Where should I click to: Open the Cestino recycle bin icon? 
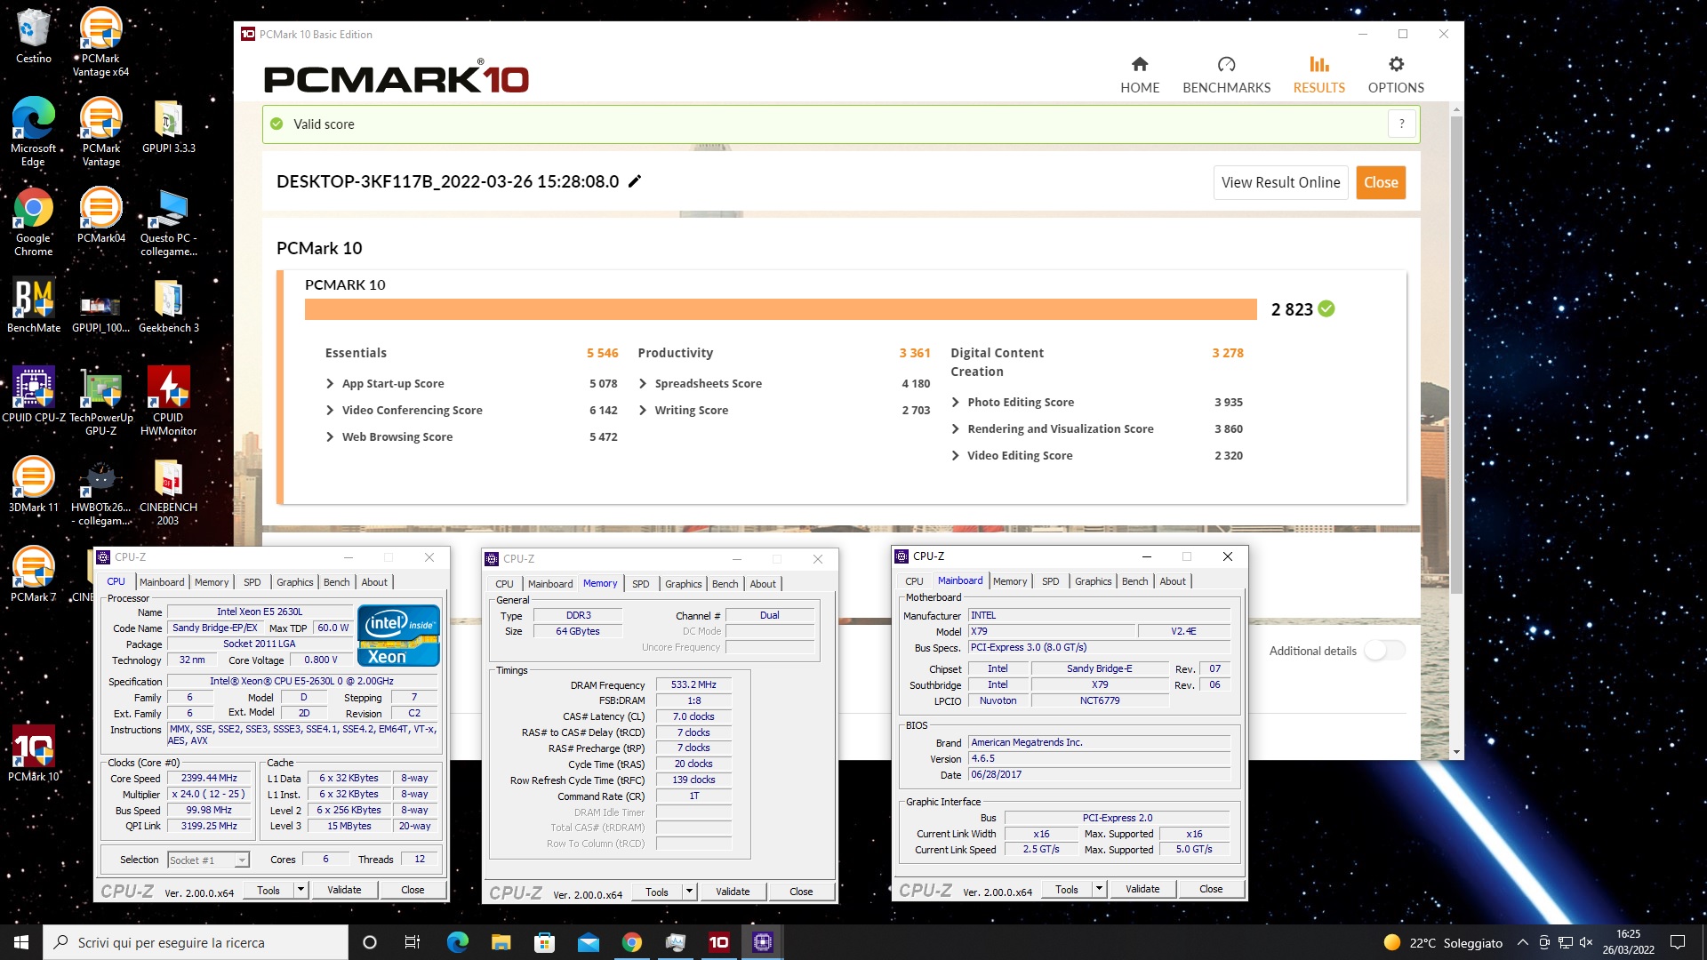[33, 36]
